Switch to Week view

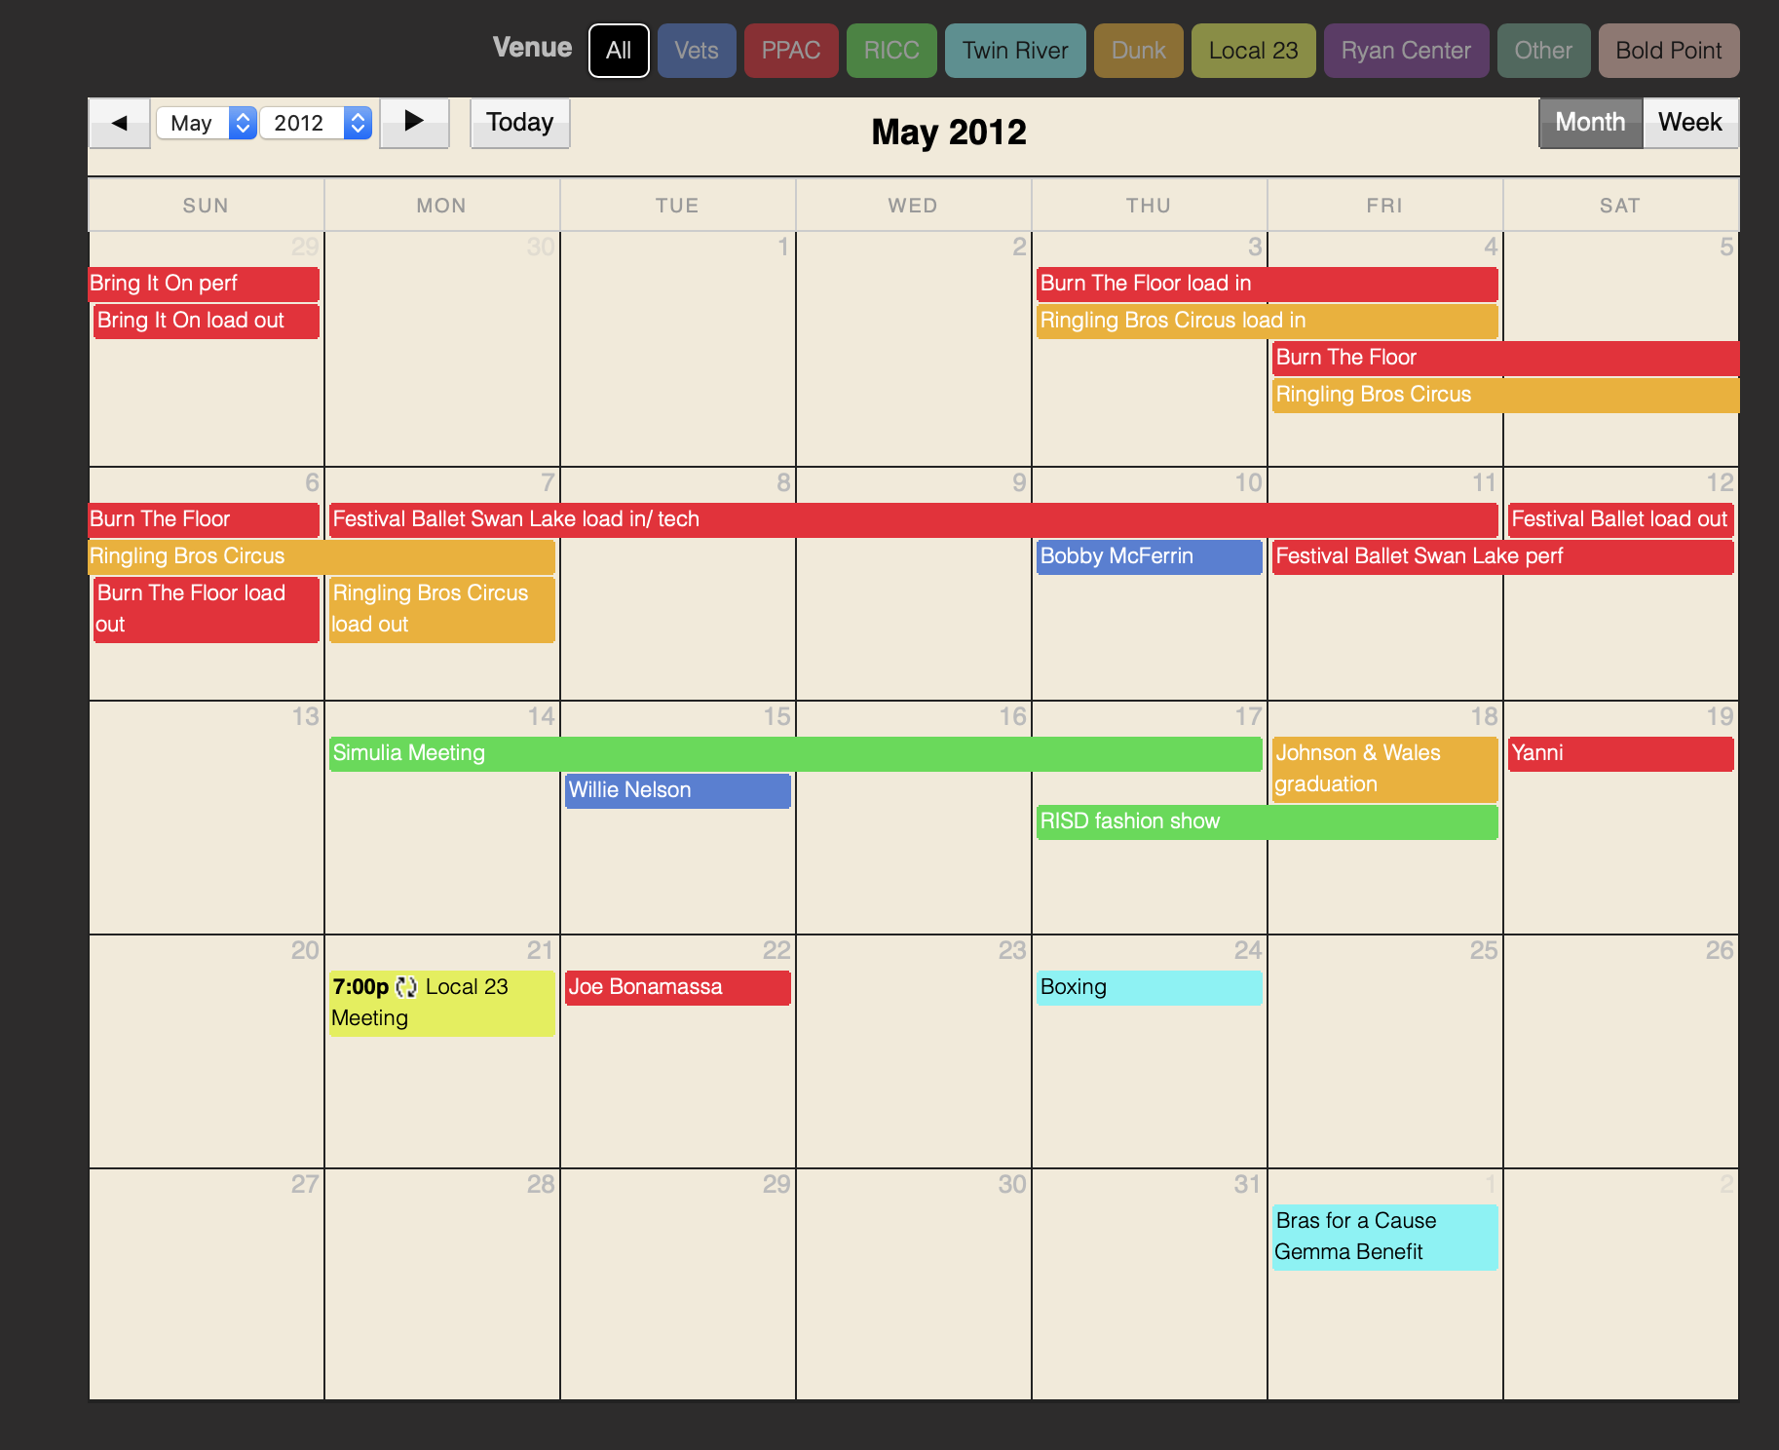[1689, 123]
